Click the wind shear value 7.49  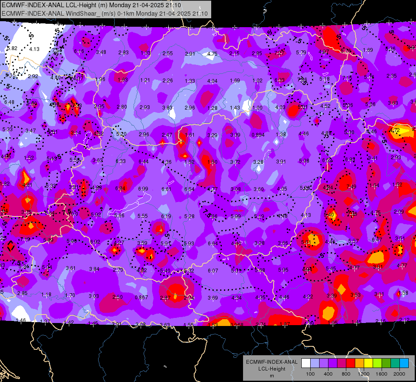point(351,187)
